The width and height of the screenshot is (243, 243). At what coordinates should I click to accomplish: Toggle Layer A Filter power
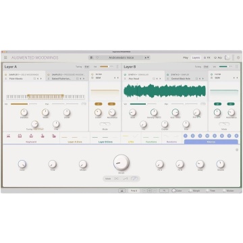pos(92,74)
